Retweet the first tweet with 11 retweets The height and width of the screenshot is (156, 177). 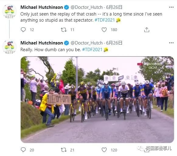click(64, 30)
